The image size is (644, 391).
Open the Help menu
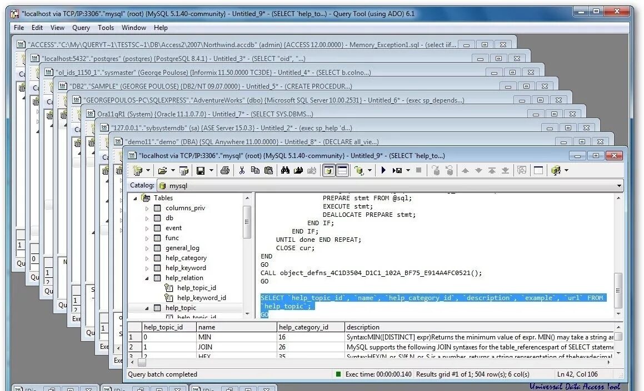[x=161, y=28]
